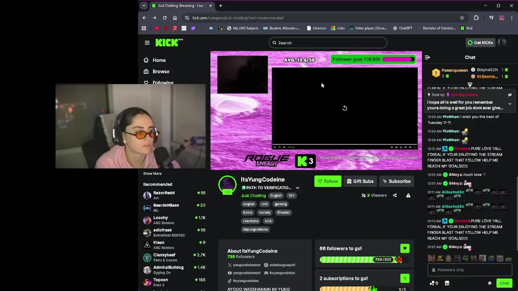Click the Home house icon in sidebar
The width and height of the screenshot is (518, 291).
pos(146,60)
